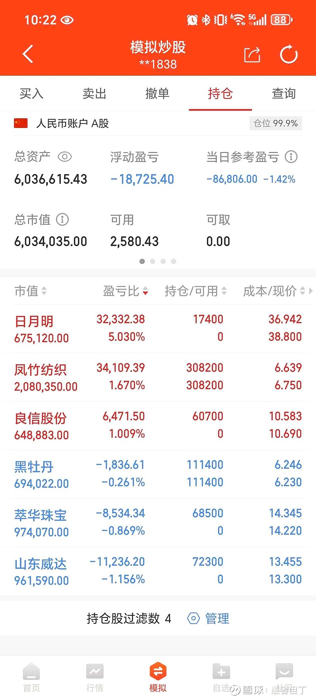Switch to the 买入 tab

[x=32, y=94]
